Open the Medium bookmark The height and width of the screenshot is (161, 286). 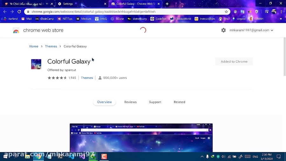[x=84, y=19]
